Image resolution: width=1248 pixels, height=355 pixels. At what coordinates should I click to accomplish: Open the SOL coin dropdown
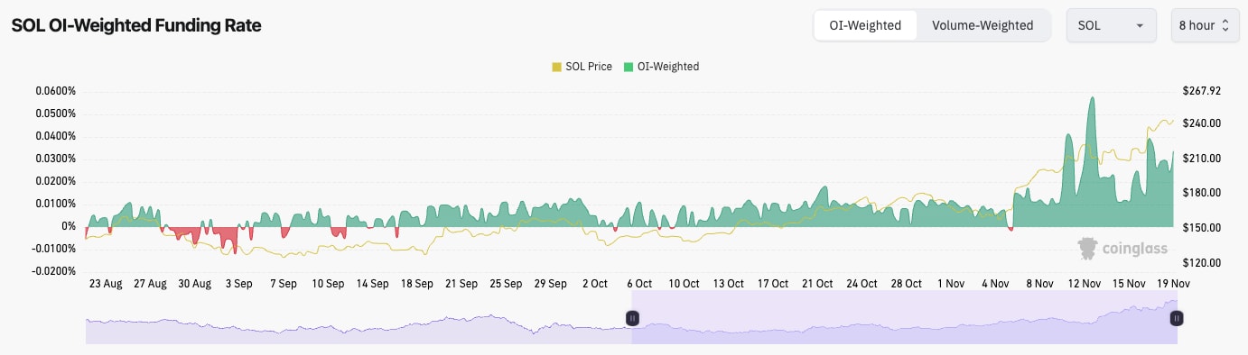point(1112,25)
